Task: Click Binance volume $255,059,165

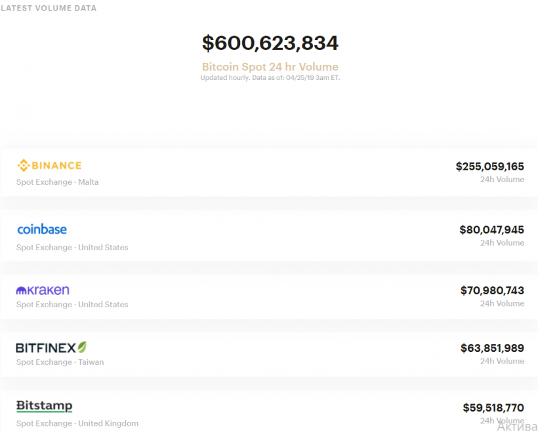Action: [x=489, y=166]
